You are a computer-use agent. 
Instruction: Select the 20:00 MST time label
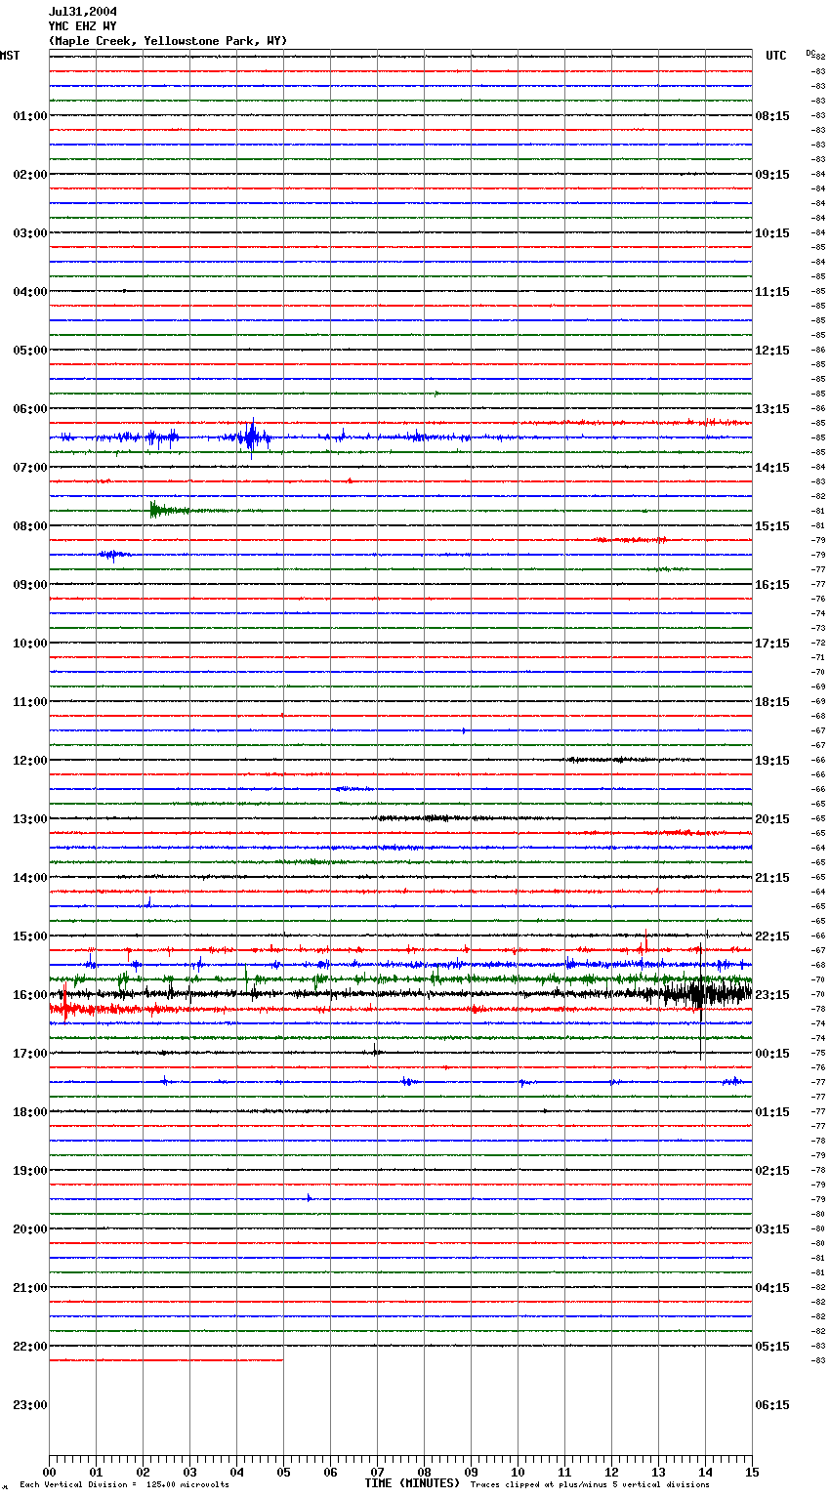pyautogui.click(x=30, y=1229)
